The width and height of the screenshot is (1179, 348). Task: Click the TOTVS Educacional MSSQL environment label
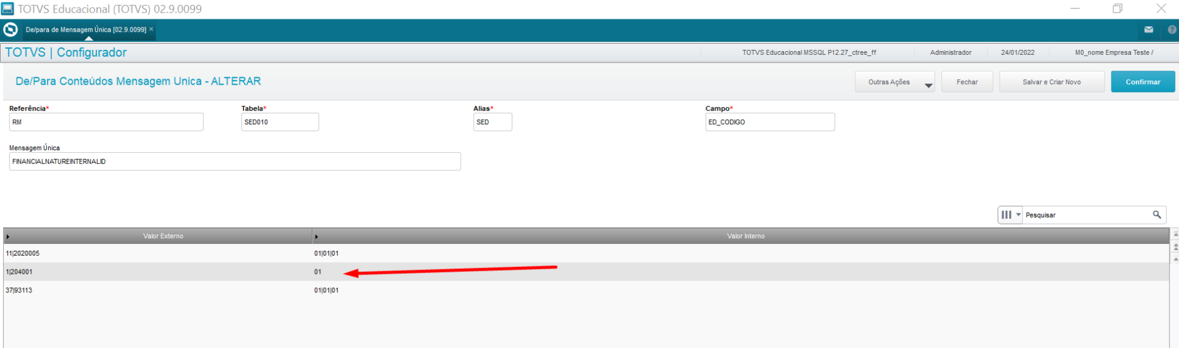809,52
